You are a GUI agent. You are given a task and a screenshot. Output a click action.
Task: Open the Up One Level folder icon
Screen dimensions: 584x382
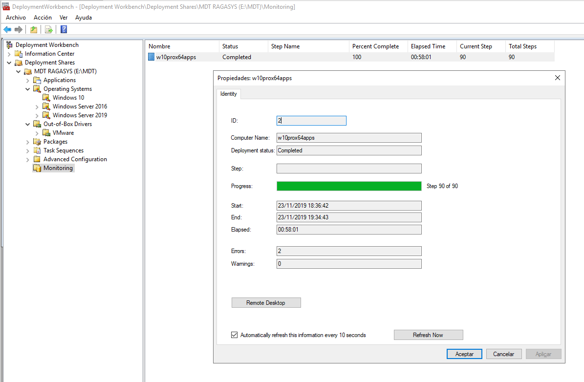[x=33, y=29]
